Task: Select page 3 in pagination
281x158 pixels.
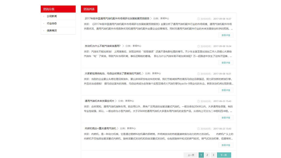Action: (x=213, y=155)
